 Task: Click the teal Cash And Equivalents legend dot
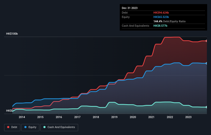44,127
